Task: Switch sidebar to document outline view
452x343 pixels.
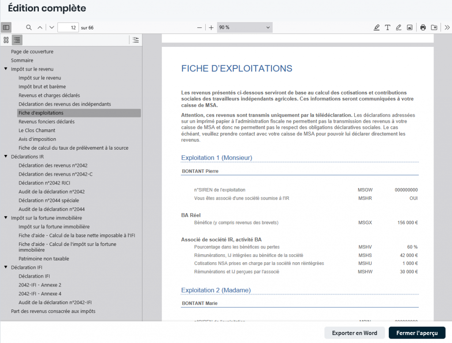Action: 17,40
